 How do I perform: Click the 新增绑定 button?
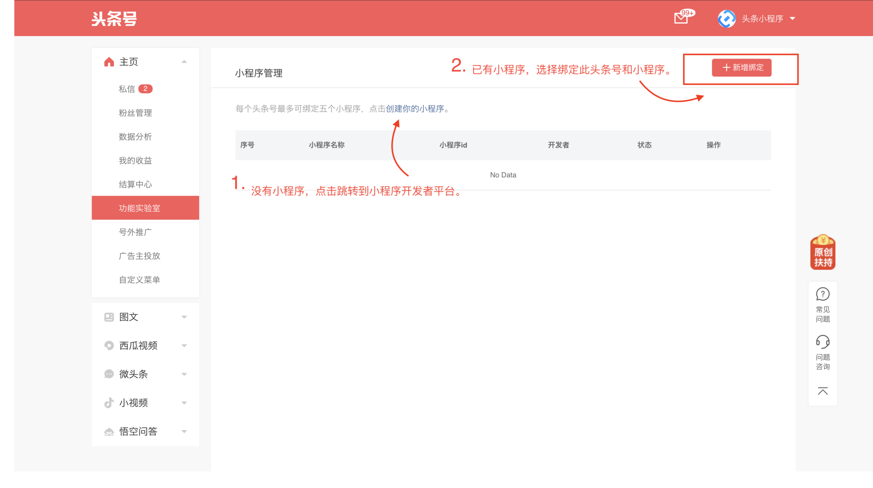point(741,68)
